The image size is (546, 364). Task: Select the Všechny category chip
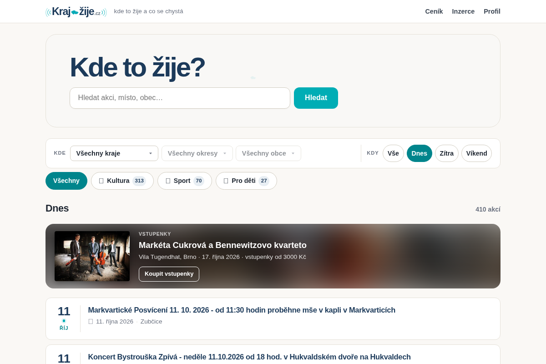(66, 181)
